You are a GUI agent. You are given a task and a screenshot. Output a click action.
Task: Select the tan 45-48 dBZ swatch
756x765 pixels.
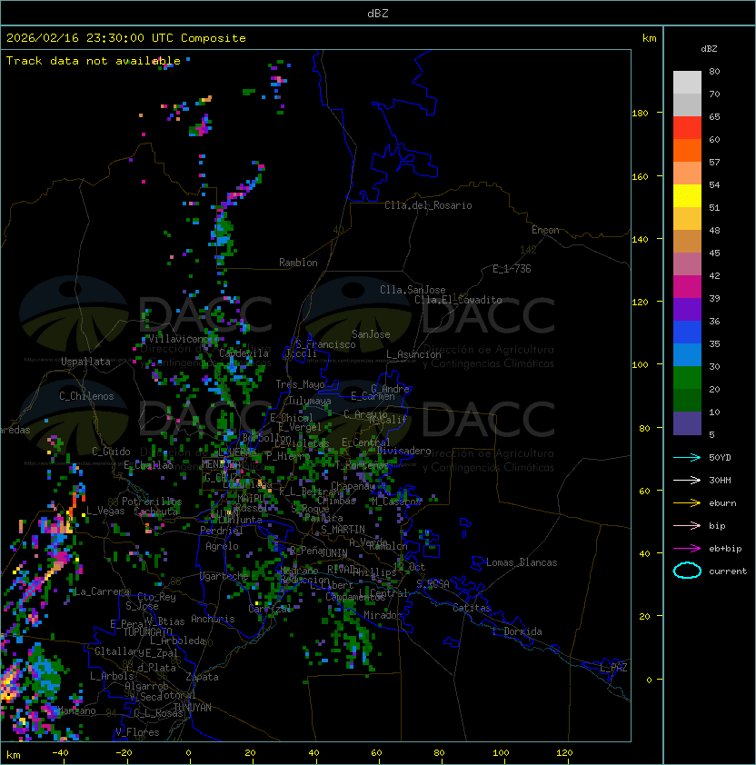click(x=687, y=241)
